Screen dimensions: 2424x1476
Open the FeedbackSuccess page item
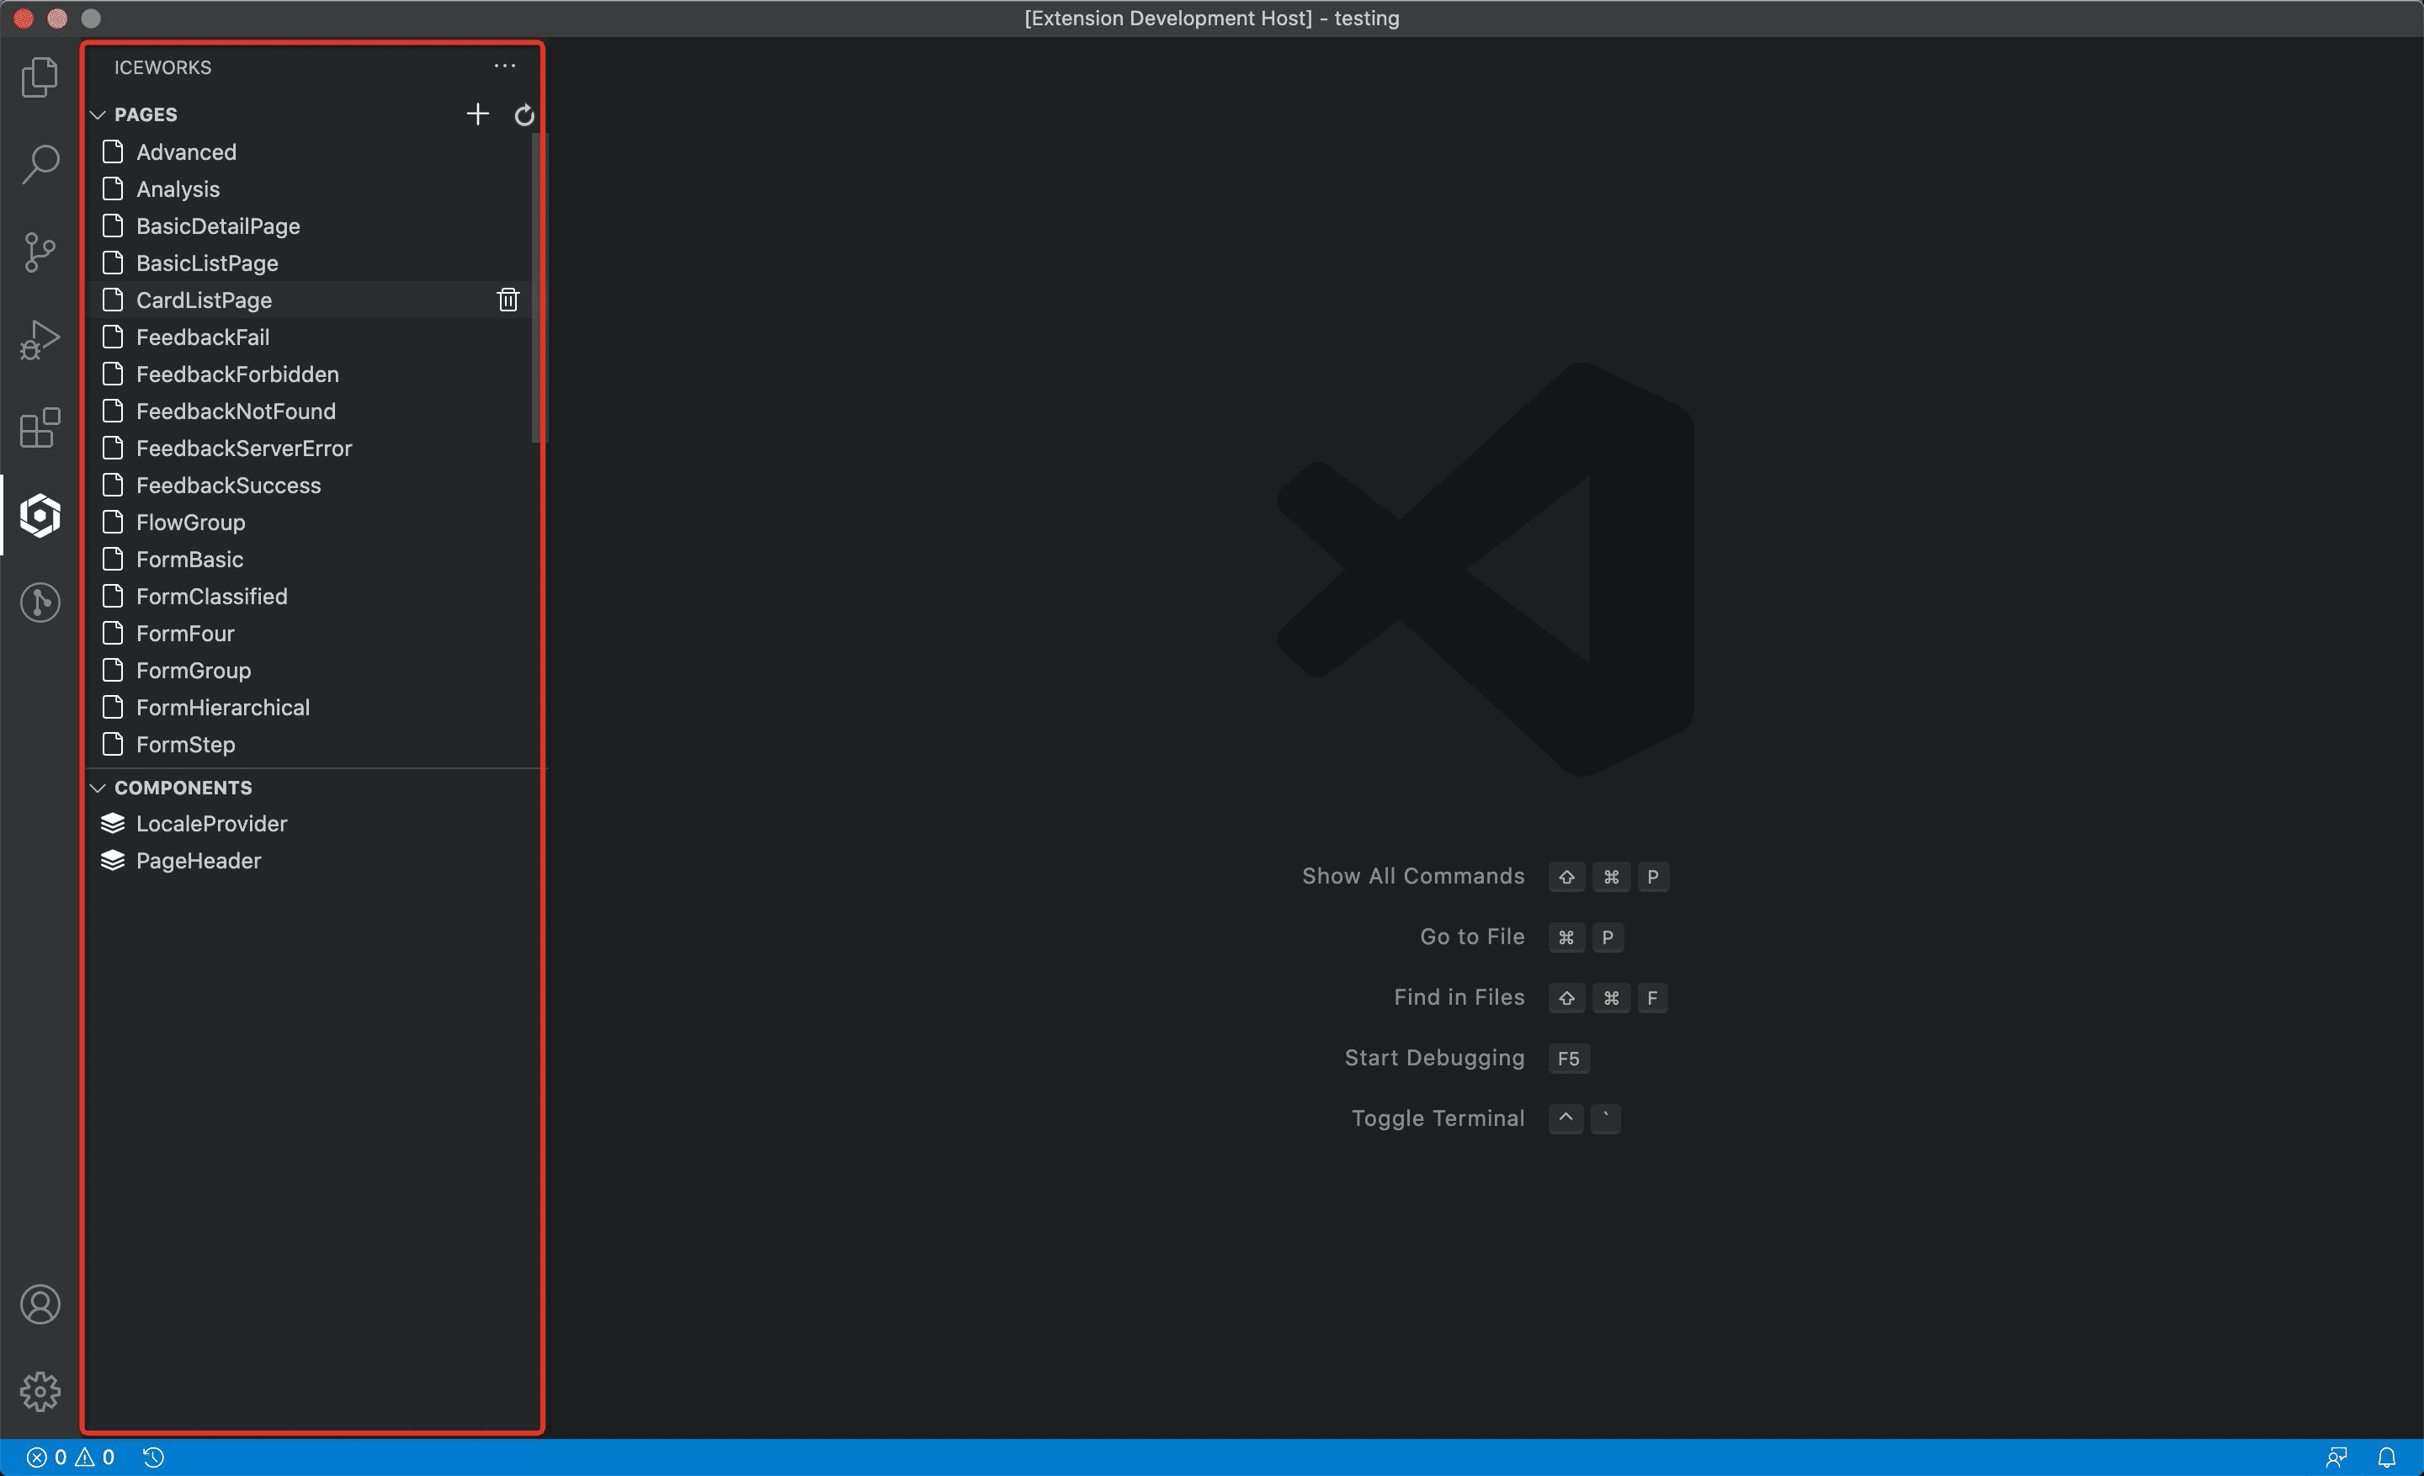(x=229, y=485)
